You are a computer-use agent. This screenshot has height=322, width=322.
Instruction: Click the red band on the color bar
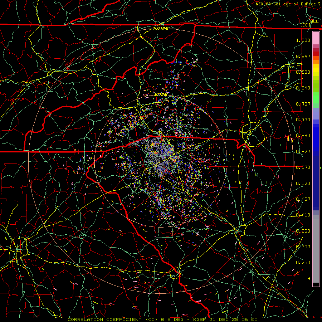click(316, 54)
